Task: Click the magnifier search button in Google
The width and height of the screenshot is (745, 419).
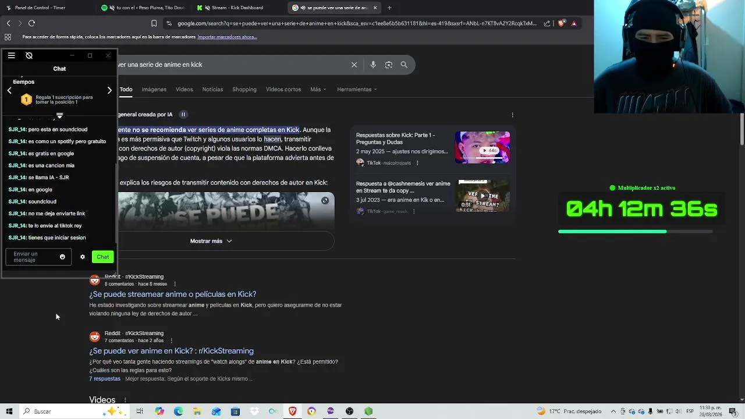Action: (x=404, y=65)
